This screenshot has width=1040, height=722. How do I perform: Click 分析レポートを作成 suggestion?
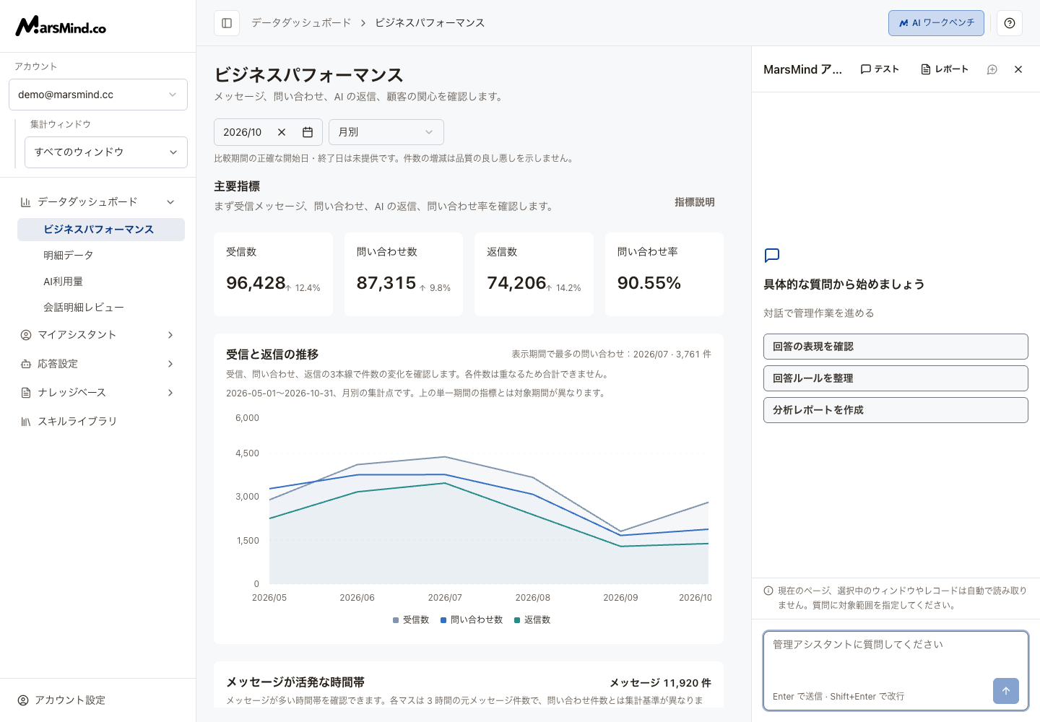pyautogui.click(x=896, y=410)
